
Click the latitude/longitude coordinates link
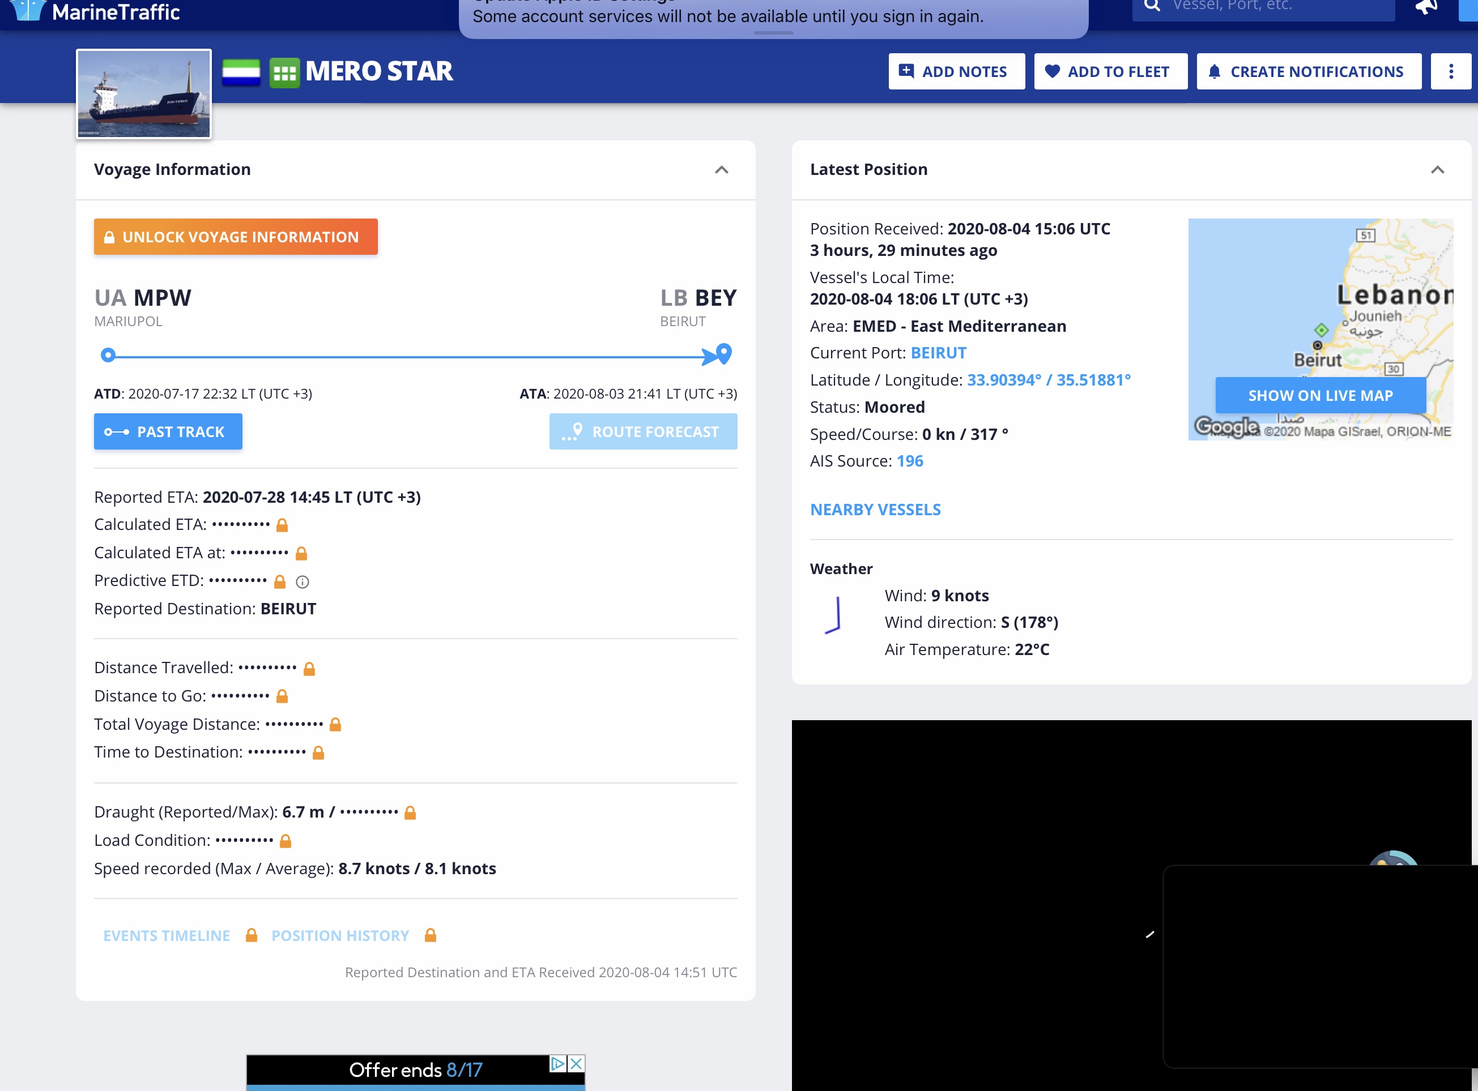[1049, 380]
